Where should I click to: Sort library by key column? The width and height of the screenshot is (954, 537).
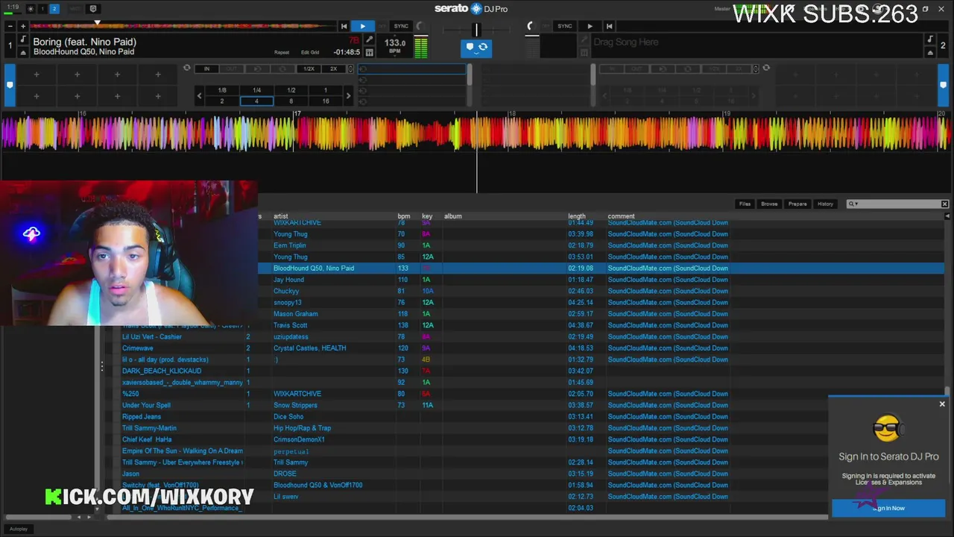(427, 216)
